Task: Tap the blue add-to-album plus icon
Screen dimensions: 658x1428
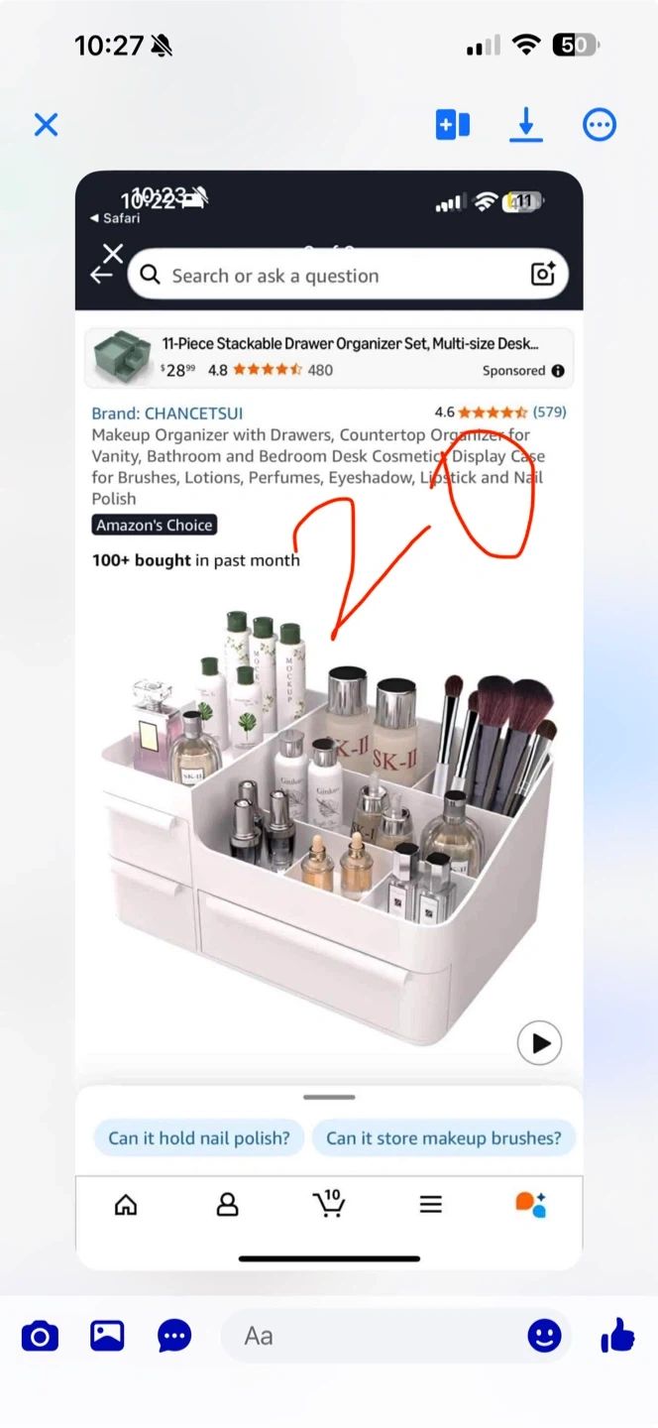Action: click(453, 125)
